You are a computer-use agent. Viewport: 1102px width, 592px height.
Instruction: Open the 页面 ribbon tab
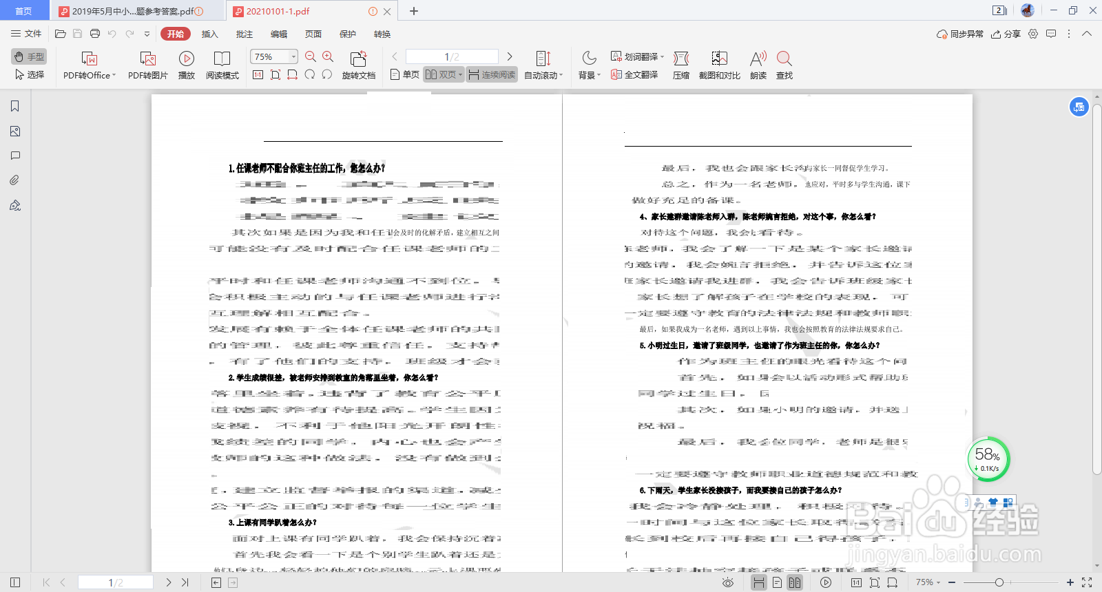(313, 34)
